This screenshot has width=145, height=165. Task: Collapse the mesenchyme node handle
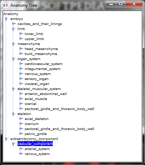[x=13, y=44]
